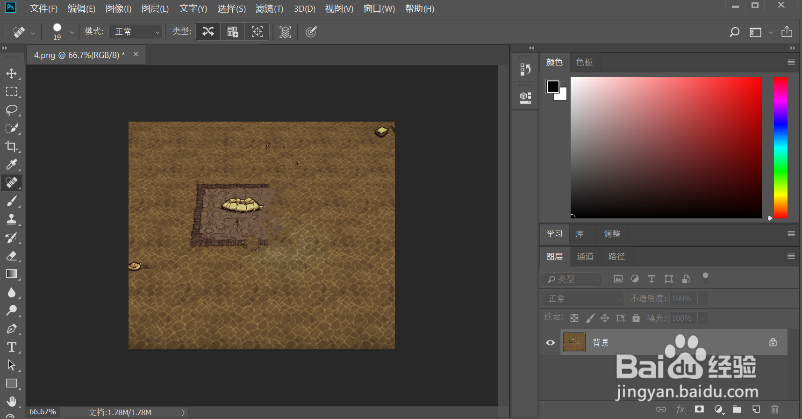This screenshot has width=802, height=419.
Task: Select the Dodge tool
Action: 12,311
